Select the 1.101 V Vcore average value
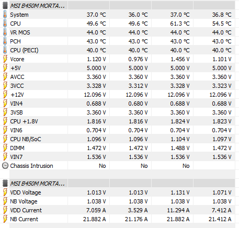239x228 pixels. coord(222,59)
